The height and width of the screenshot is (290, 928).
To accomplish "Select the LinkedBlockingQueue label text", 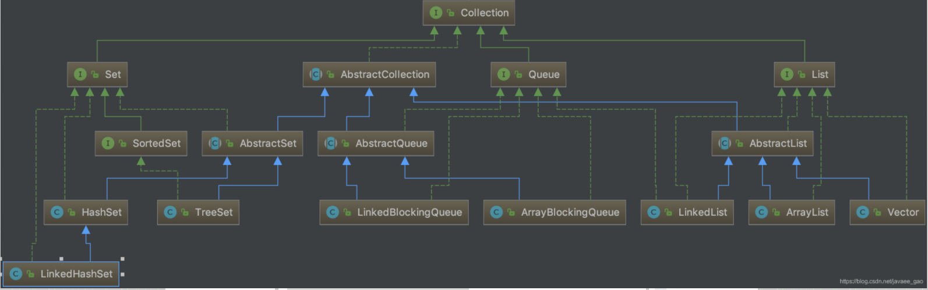I will click(x=410, y=213).
